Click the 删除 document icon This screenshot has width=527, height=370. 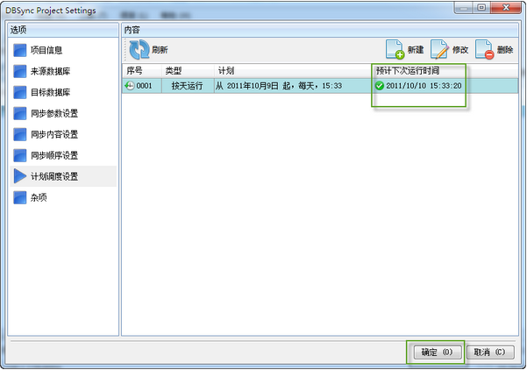tap(484, 50)
